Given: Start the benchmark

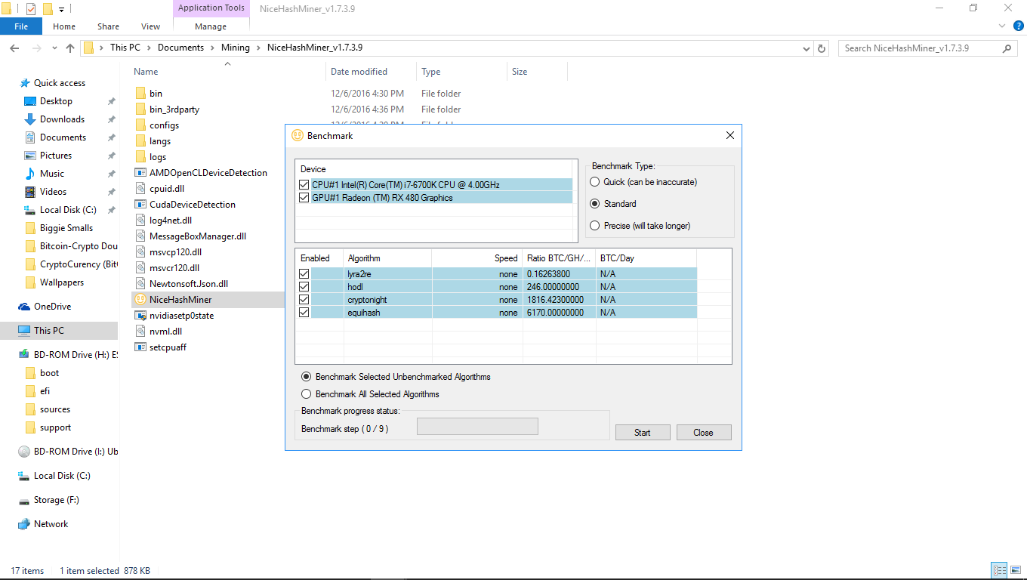Looking at the screenshot, I should pyautogui.click(x=643, y=433).
